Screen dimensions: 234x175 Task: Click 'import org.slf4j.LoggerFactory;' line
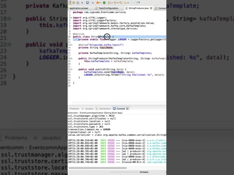(95, 20)
